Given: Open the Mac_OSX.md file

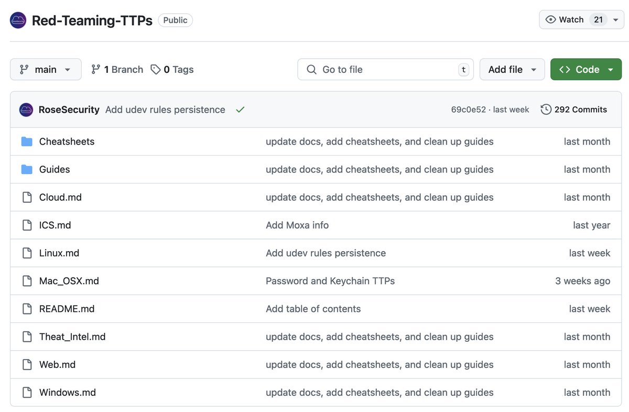Looking at the screenshot, I should [x=69, y=281].
